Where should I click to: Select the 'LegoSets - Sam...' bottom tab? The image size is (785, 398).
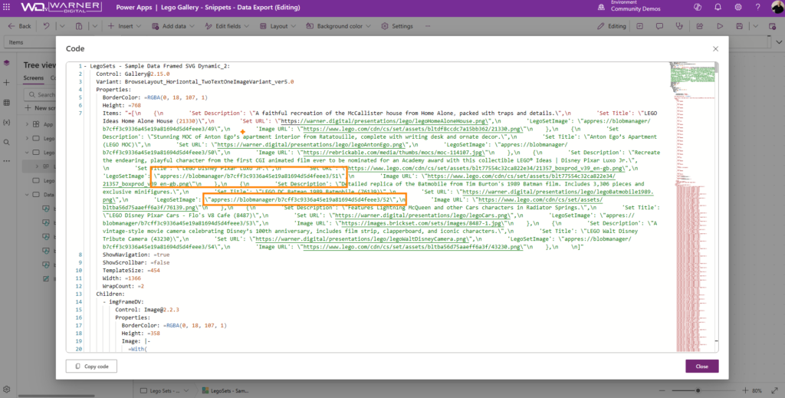click(225, 390)
